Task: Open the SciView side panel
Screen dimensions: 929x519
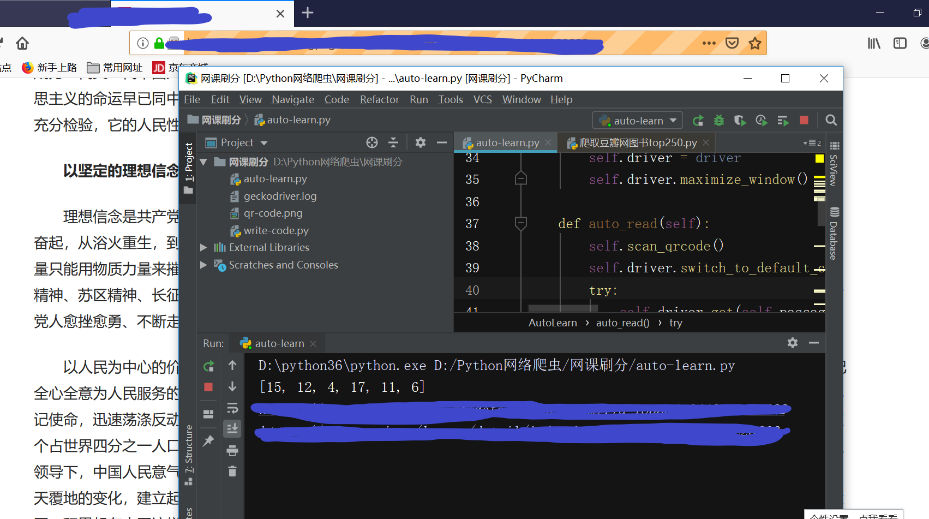Action: point(834,164)
